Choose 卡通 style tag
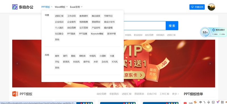This screenshot has width=227, height=104. (x=112, y=56)
